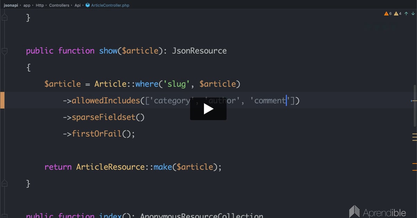Screen dimensions: 417x218
Task: Open the jsonapi breadcrumb root
Action: pyautogui.click(x=10, y=5)
